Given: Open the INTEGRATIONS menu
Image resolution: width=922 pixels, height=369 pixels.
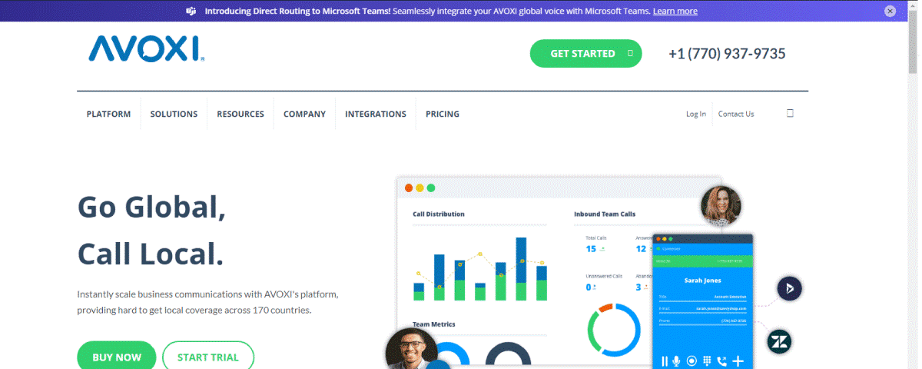Looking at the screenshot, I should coord(376,114).
